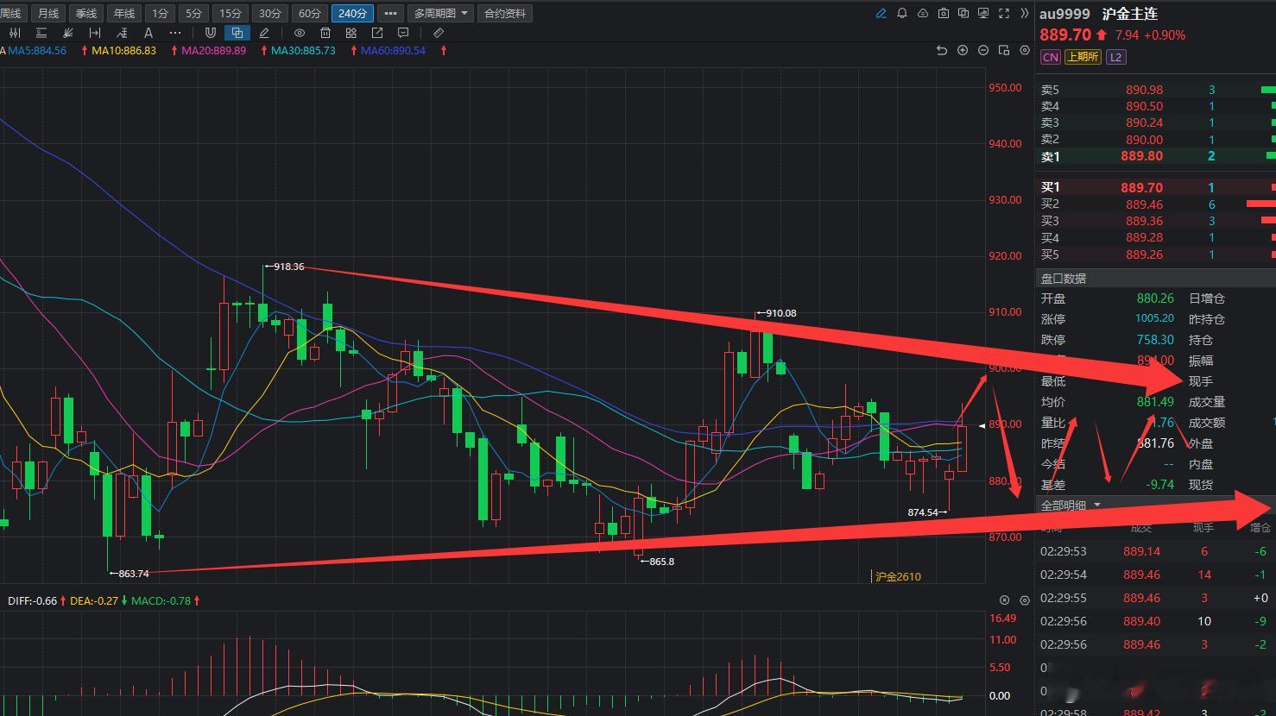Select the 卖1 ask price 889.80
The height and width of the screenshot is (716, 1276).
click(x=1142, y=156)
